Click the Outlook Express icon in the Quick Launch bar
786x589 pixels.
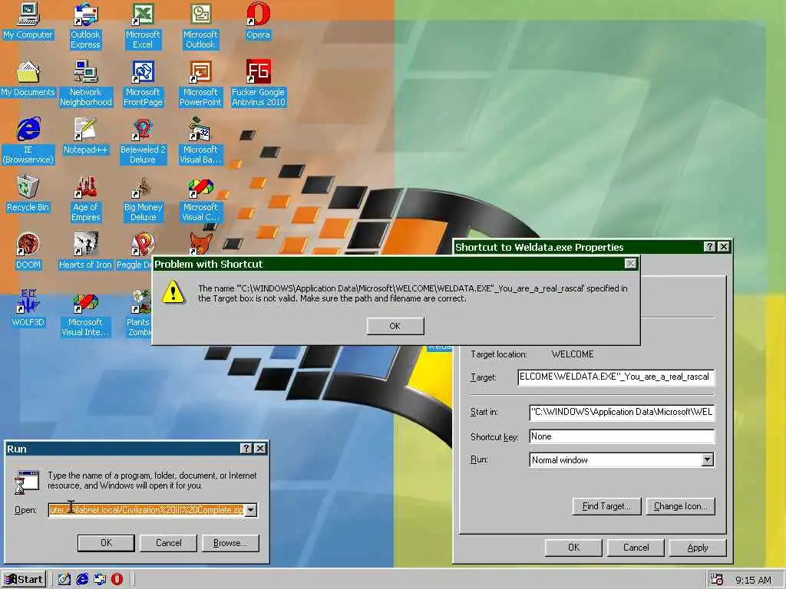[x=100, y=579]
